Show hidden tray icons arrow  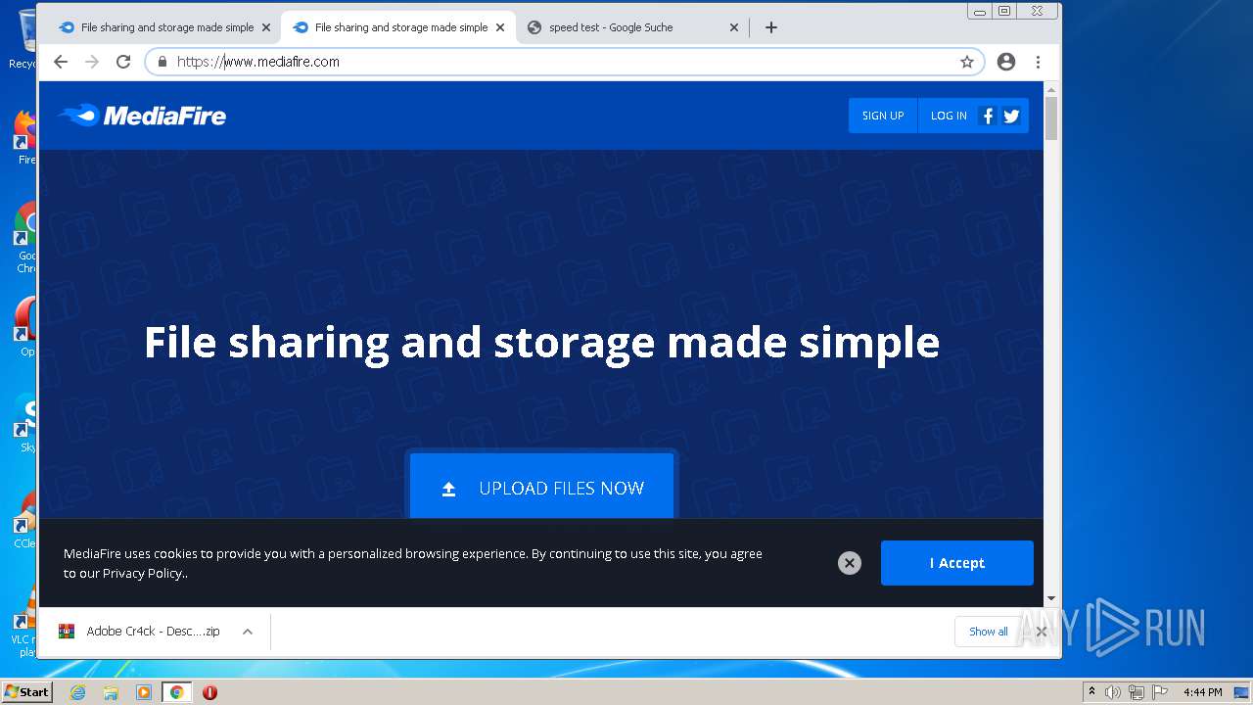(1091, 692)
